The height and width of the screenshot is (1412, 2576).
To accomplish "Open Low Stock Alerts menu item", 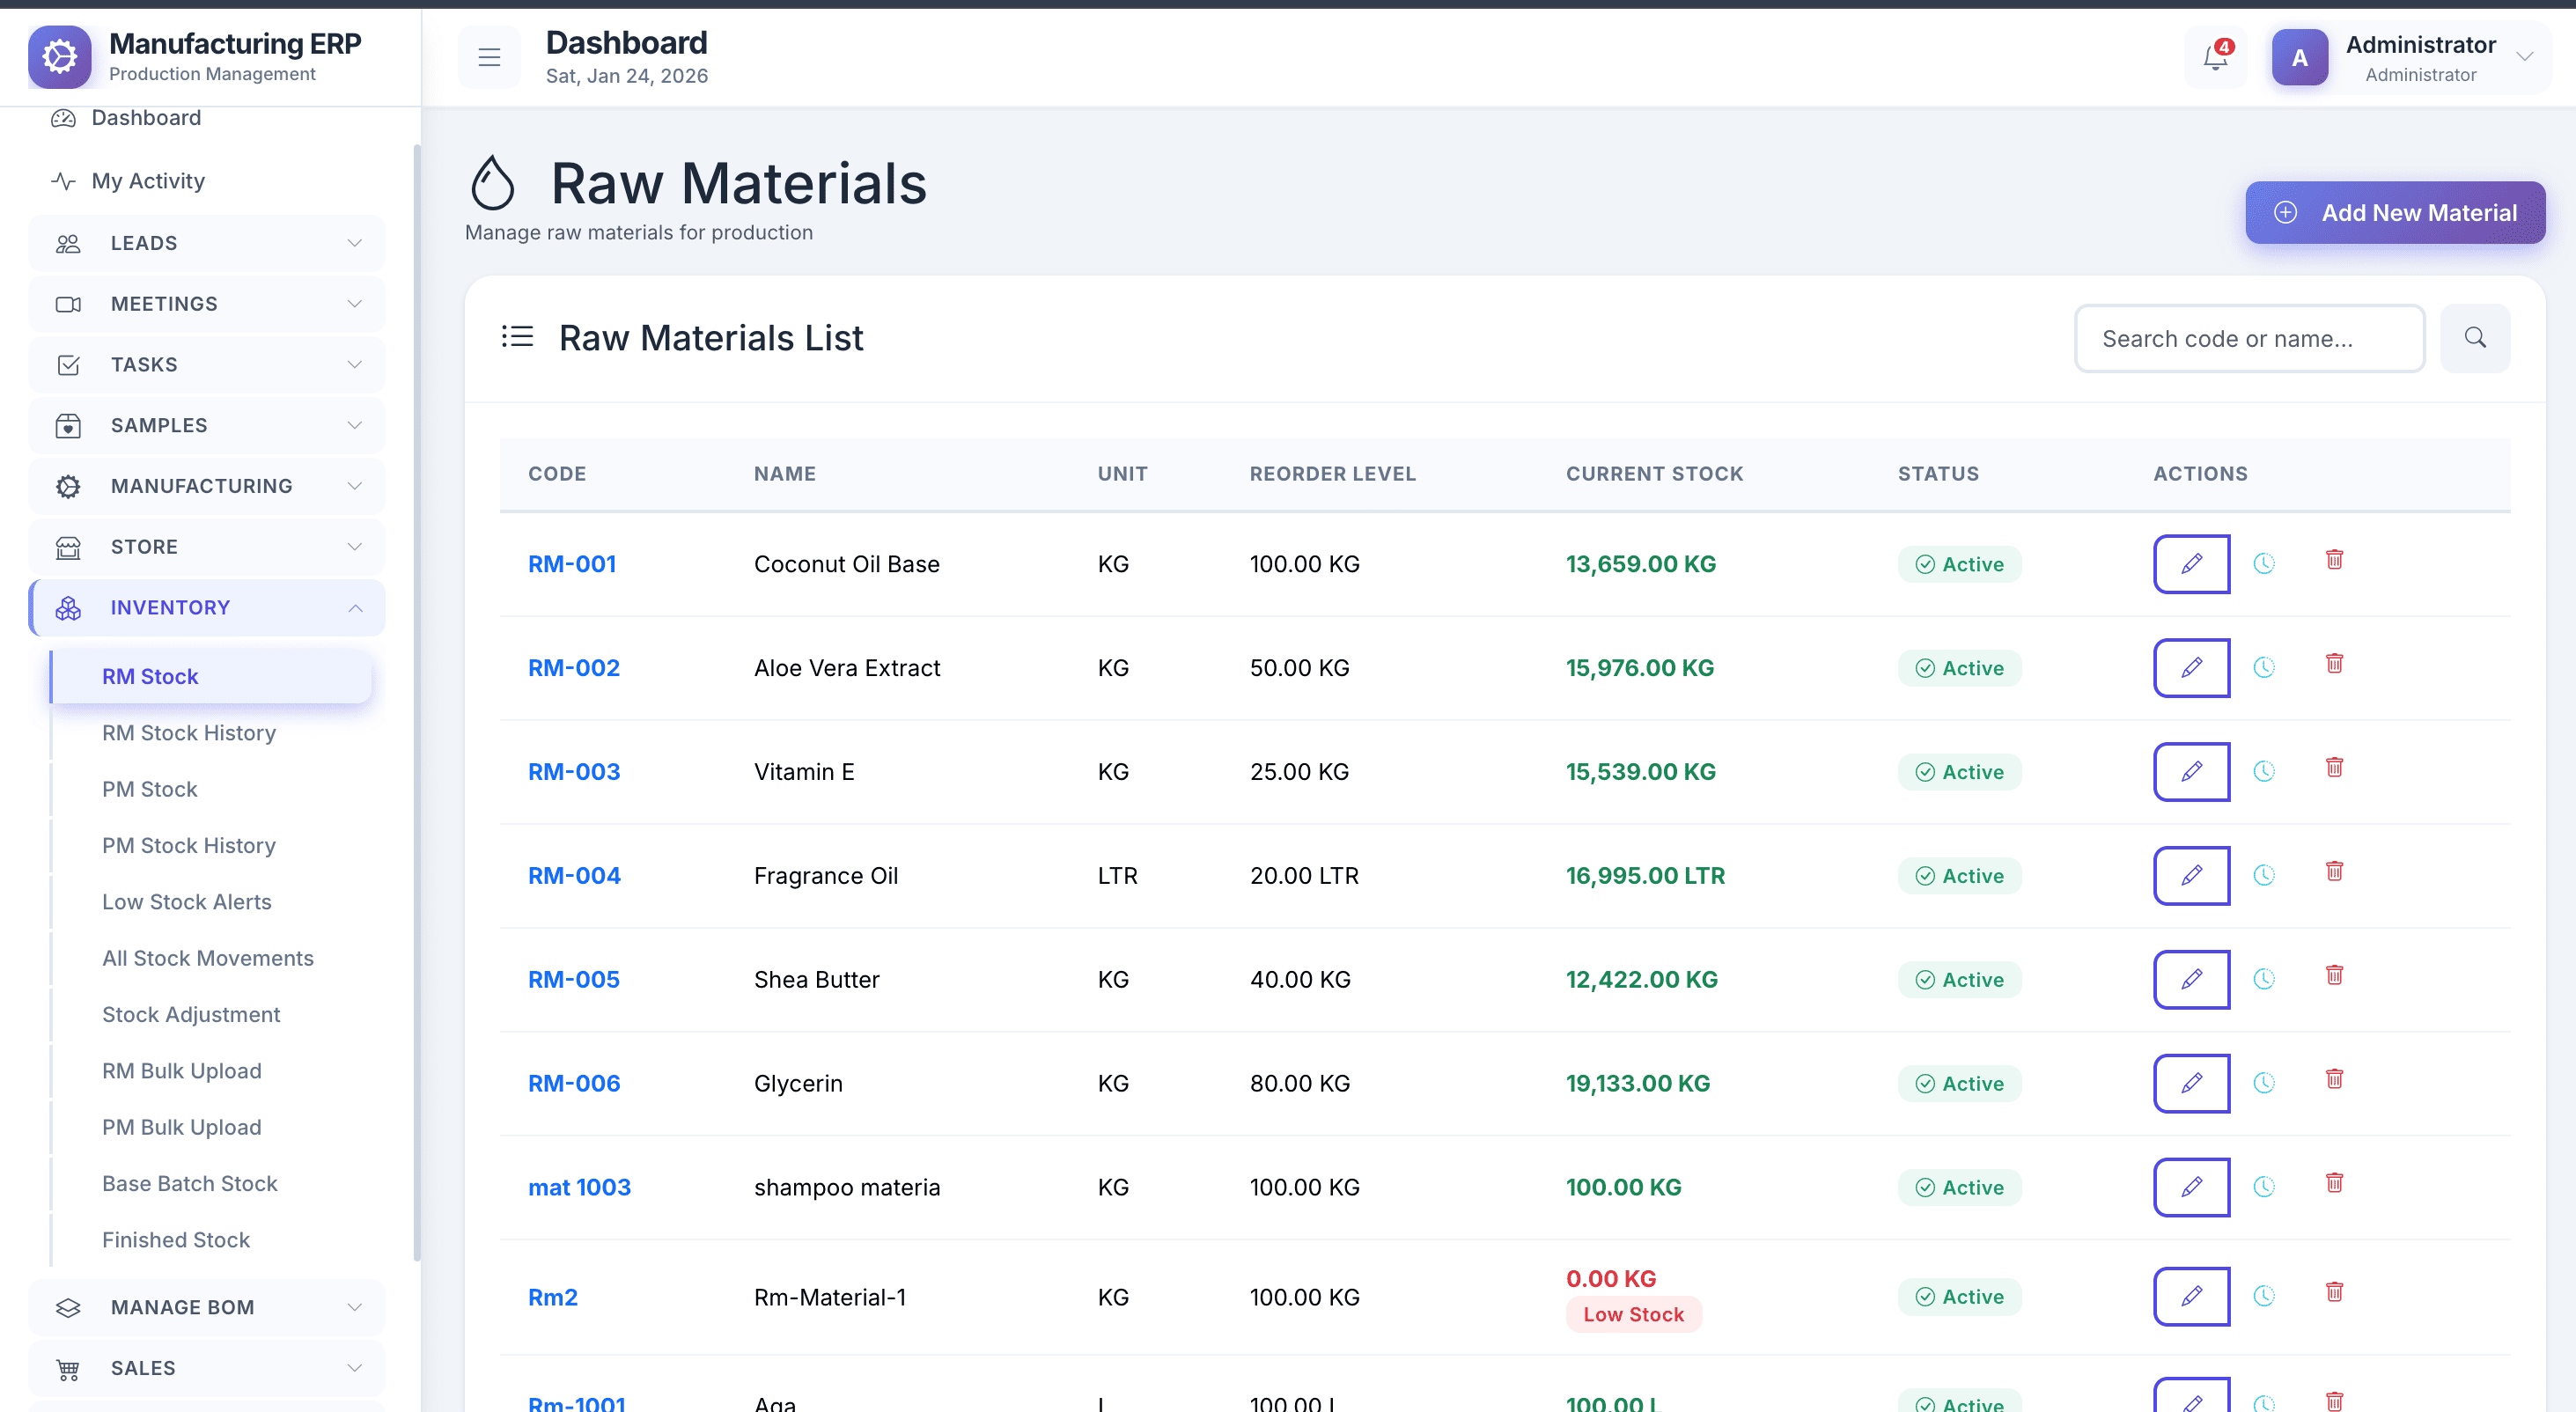I will pos(187,902).
